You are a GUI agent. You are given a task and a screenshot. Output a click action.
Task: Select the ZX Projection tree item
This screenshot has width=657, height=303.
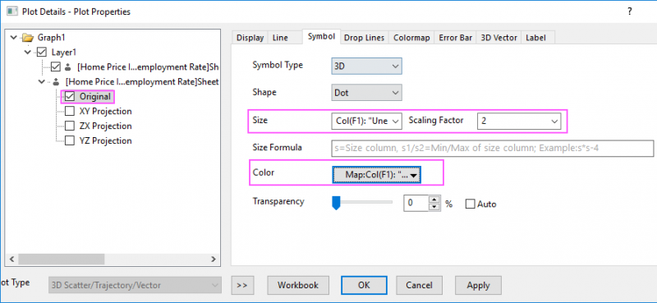[105, 126]
